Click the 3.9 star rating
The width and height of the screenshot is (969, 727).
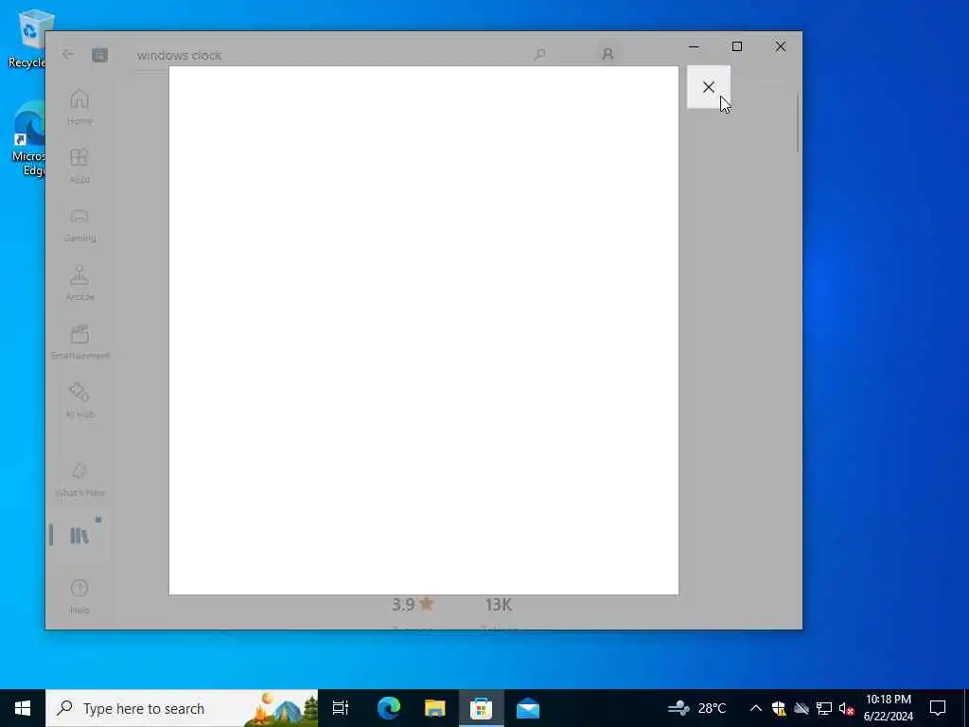[x=413, y=605]
